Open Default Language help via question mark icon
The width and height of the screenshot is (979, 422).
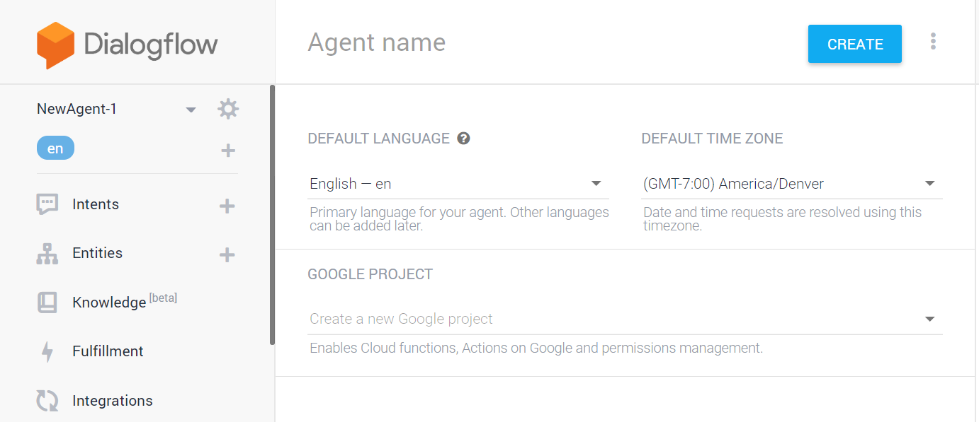click(464, 138)
